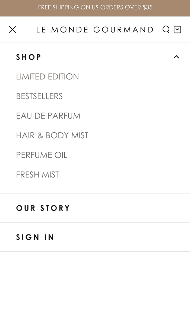The image size is (190, 326).
Task: Click the Le Monde Gourmand logo
Action: click(x=95, y=30)
